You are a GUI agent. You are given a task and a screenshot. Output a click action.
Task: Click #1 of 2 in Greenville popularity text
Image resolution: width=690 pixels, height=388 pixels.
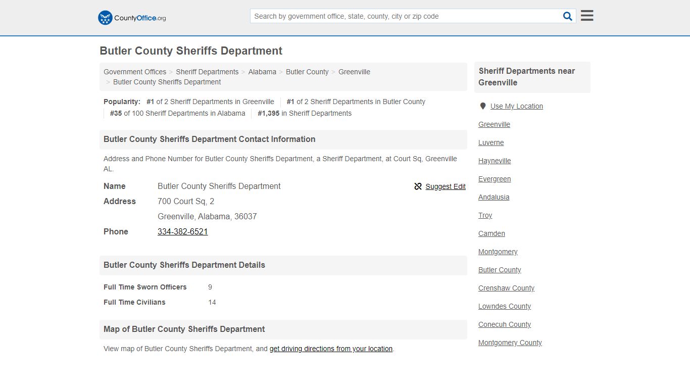point(210,102)
